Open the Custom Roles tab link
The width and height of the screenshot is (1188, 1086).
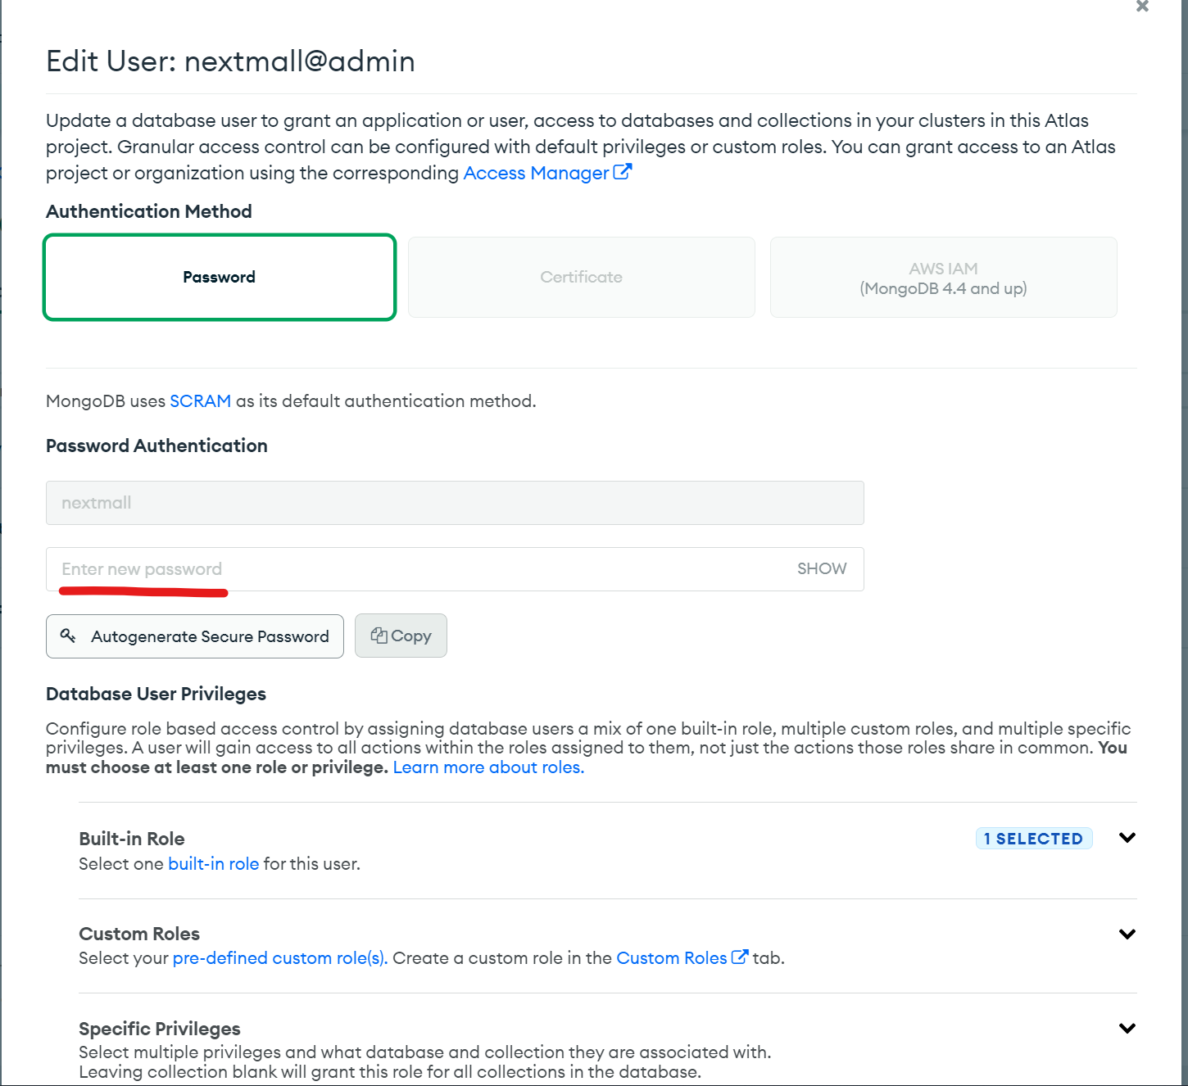click(x=672, y=958)
